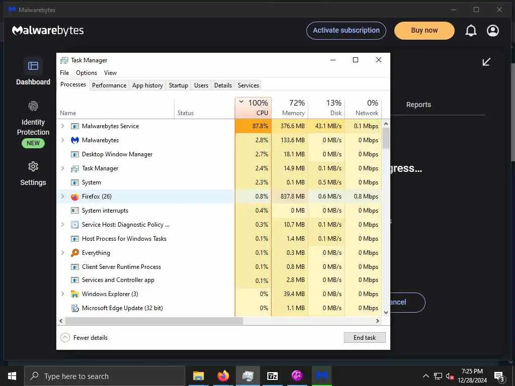The height and width of the screenshot is (386, 515).
Task: Click the End task button
Action: 365,337
